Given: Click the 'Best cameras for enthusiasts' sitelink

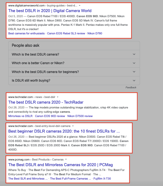Looking at the screenshot, I should [x=27, y=34].
